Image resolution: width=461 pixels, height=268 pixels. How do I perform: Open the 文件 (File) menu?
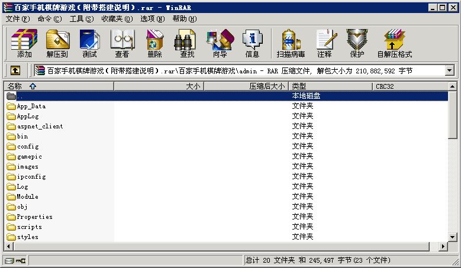pos(17,19)
